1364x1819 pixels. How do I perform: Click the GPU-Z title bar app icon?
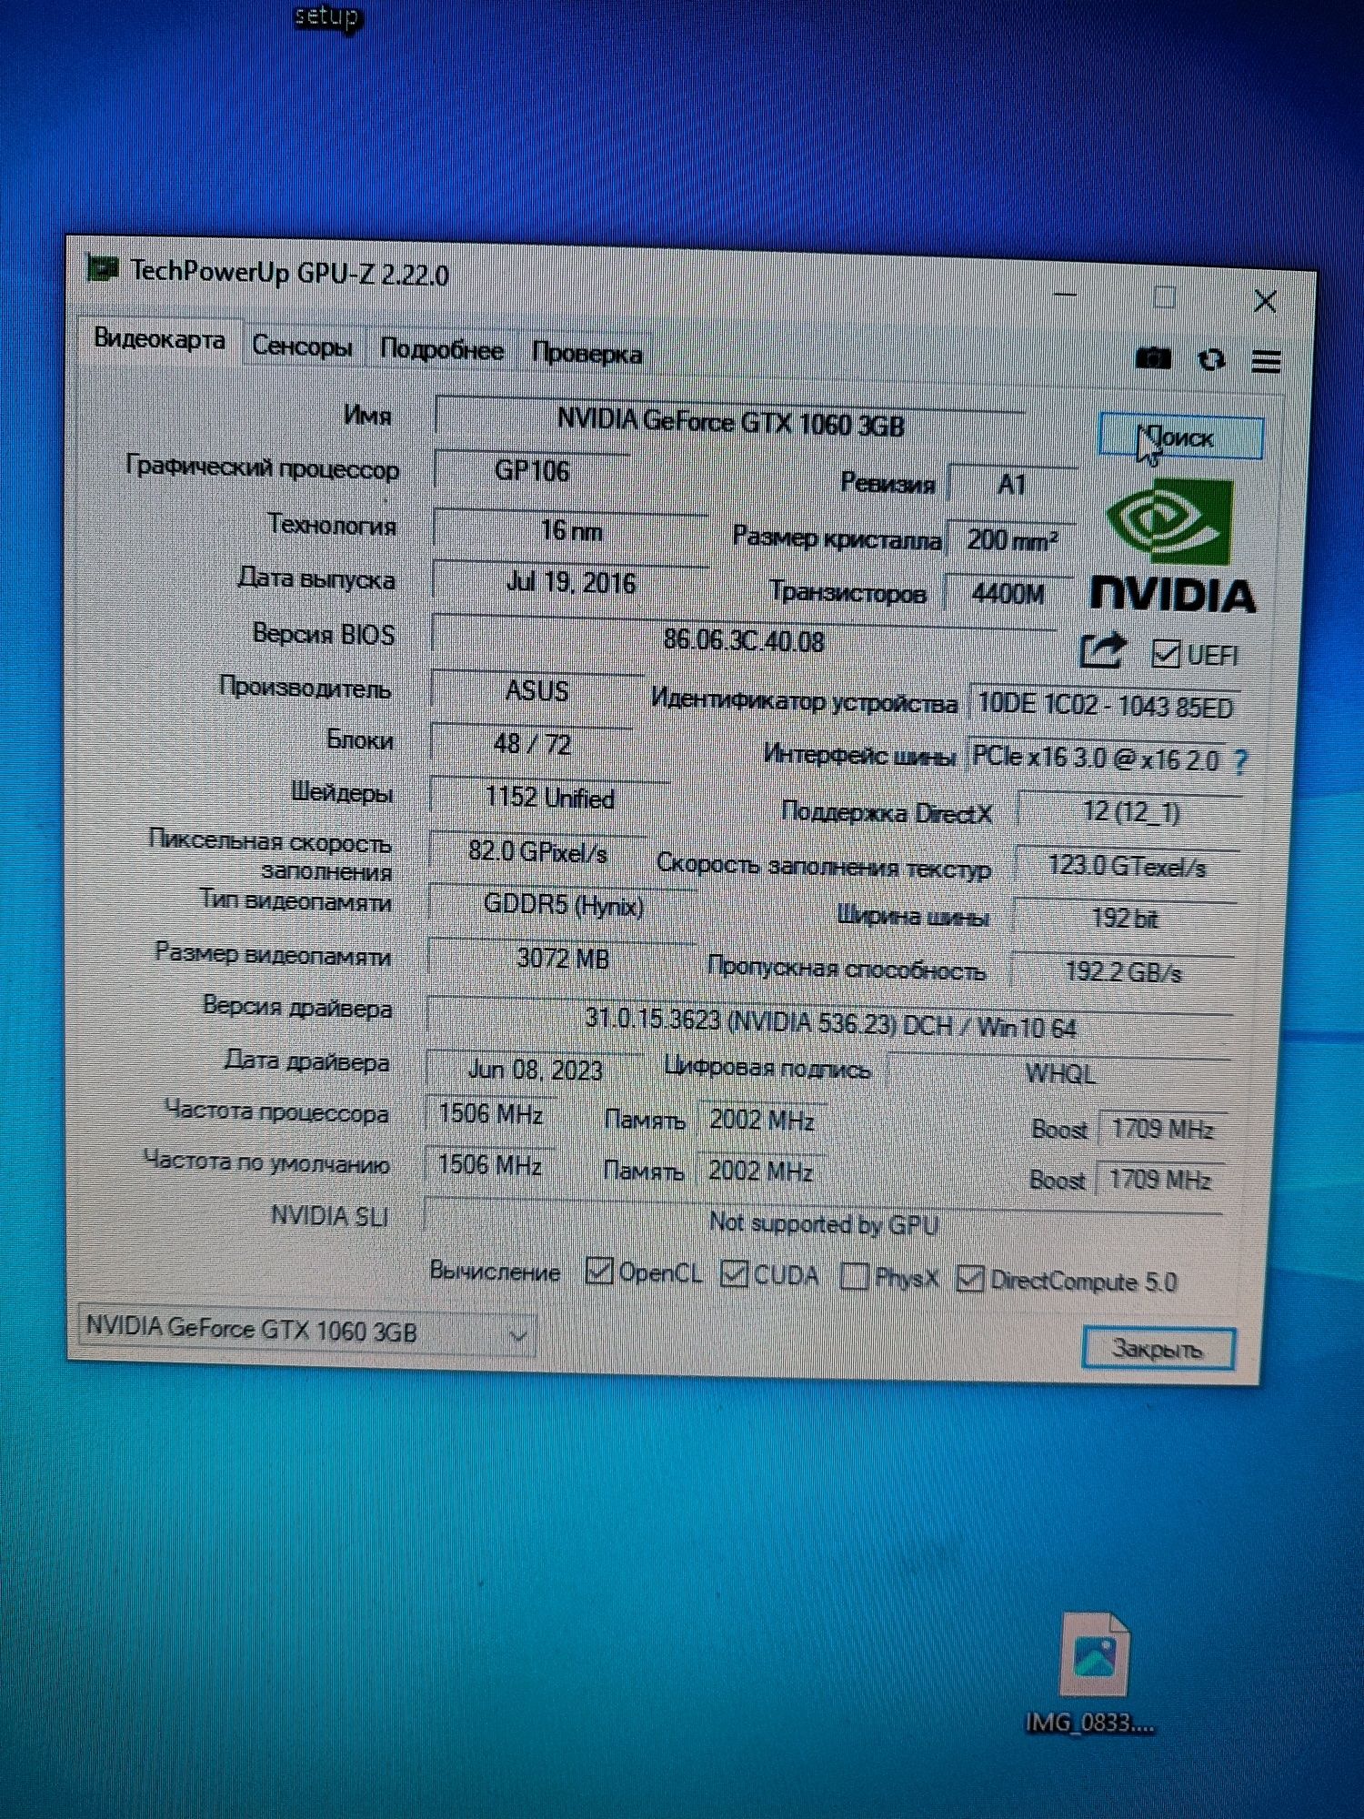tap(102, 268)
